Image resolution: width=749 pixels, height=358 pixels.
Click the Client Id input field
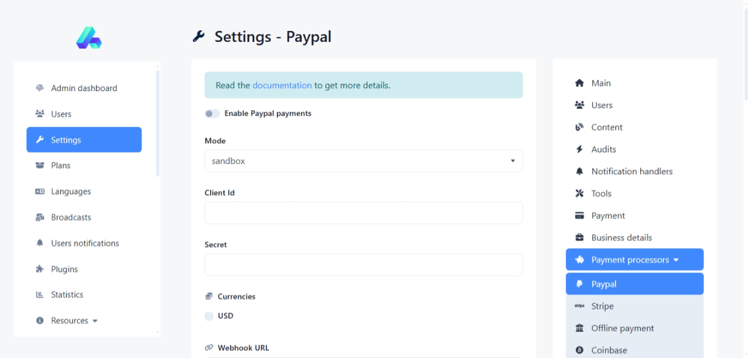[363, 213]
